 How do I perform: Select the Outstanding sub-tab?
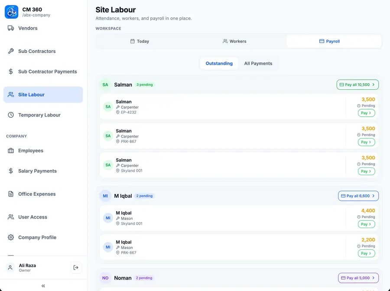point(219,63)
